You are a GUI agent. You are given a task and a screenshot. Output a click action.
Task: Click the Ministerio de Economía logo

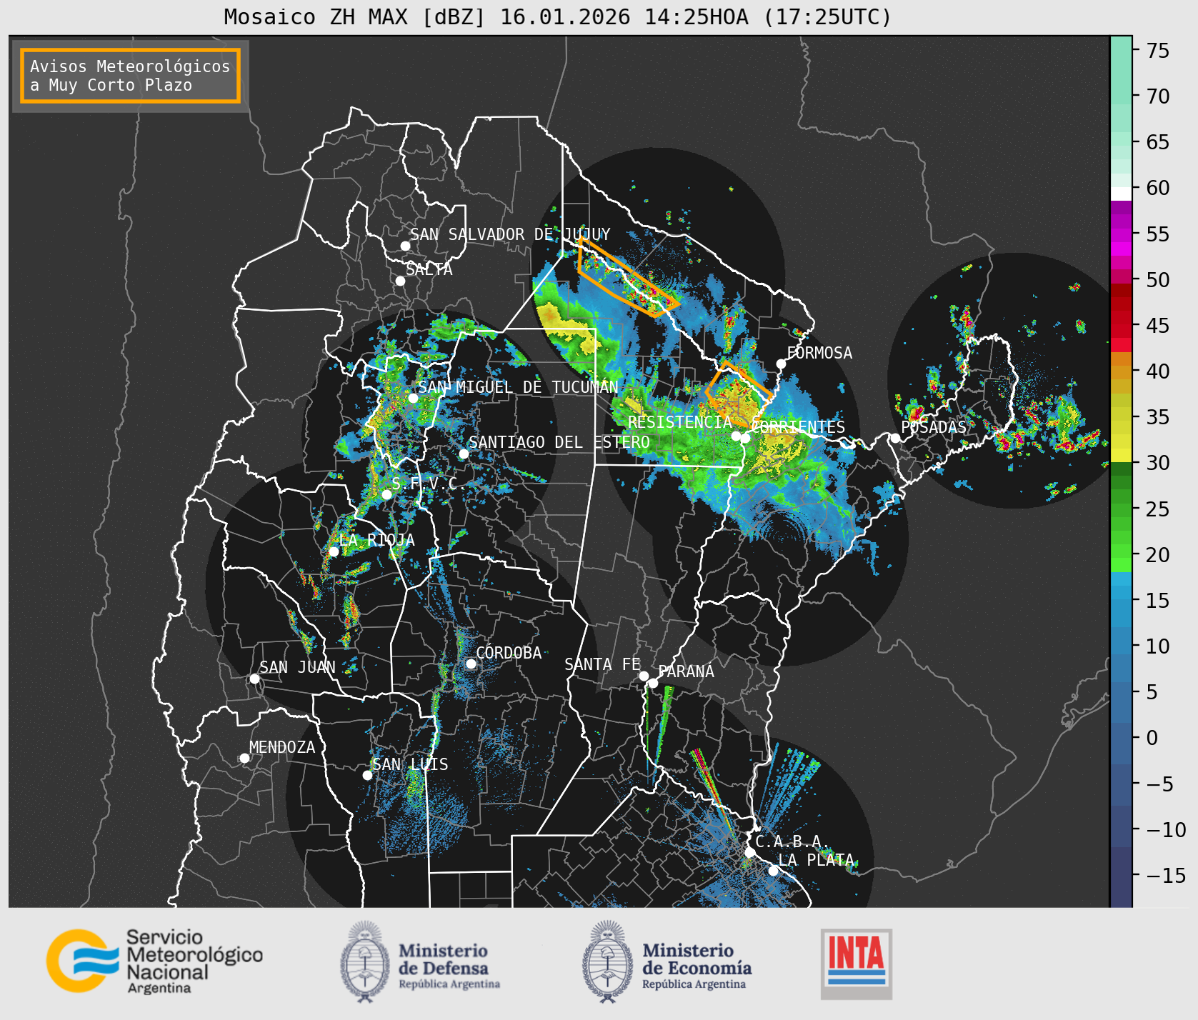(667, 961)
